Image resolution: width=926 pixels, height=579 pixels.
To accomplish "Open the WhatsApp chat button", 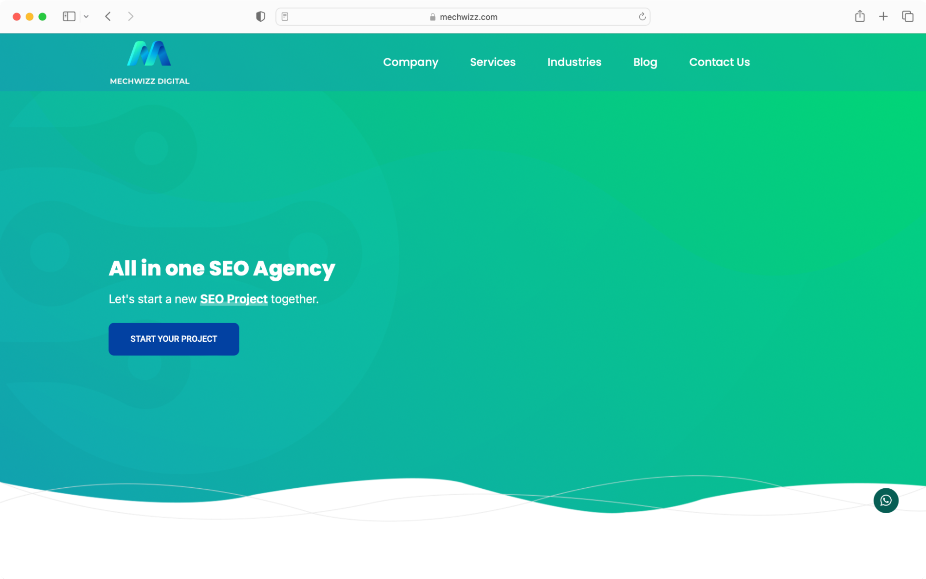I will click(885, 500).
